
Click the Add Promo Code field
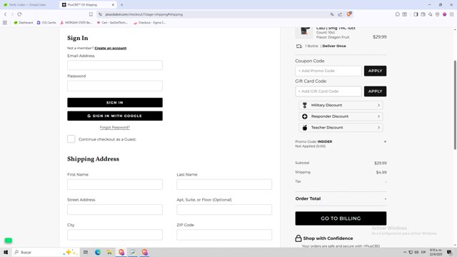click(328, 71)
